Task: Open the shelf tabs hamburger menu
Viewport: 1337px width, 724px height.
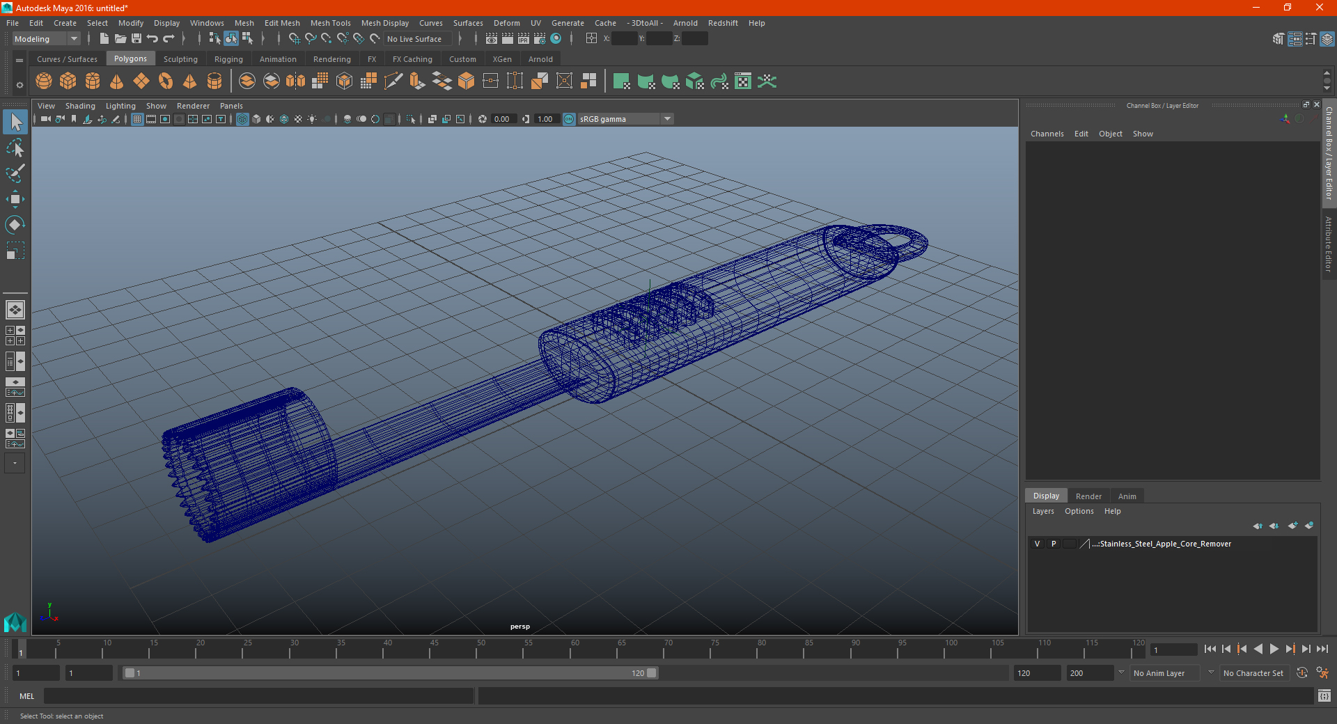Action: [19, 61]
